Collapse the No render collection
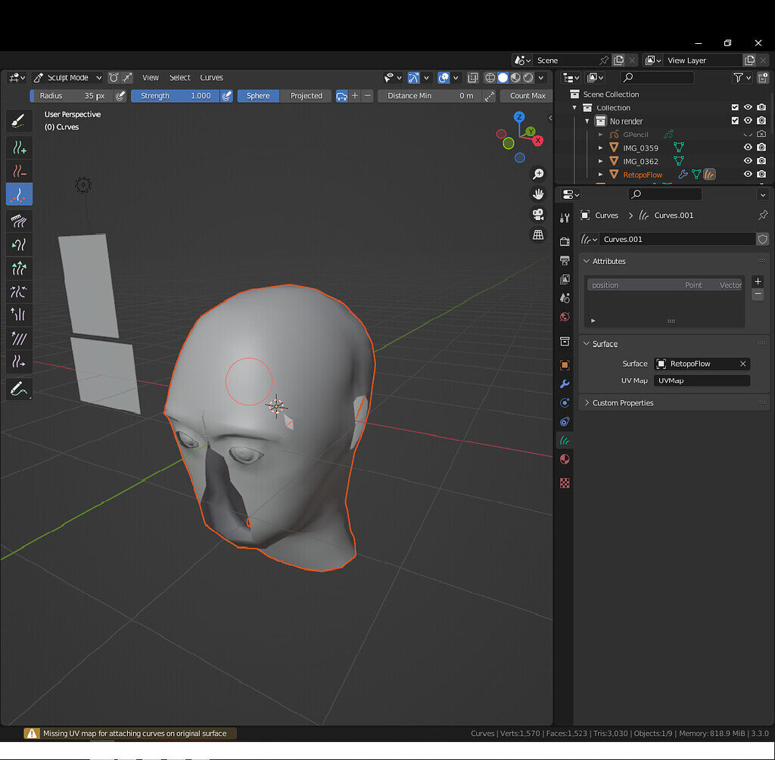This screenshot has height=760, width=775. pos(587,120)
